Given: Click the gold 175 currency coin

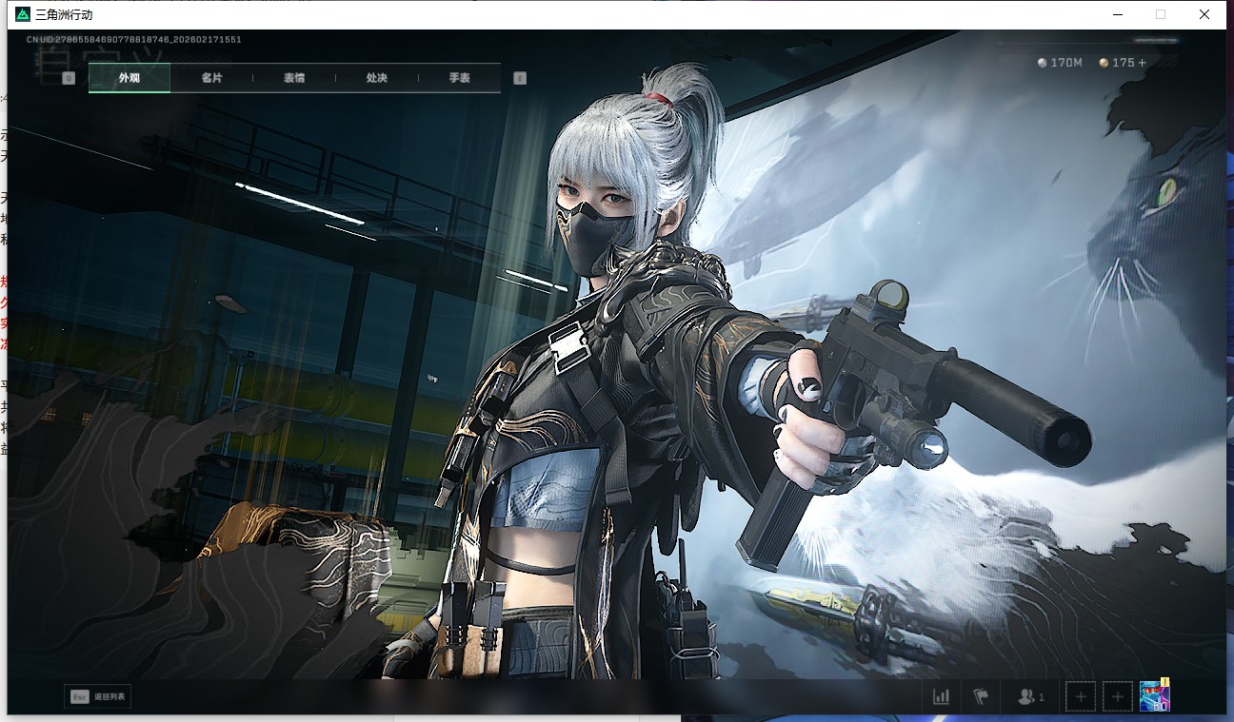Looking at the screenshot, I should click(1104, 63).
